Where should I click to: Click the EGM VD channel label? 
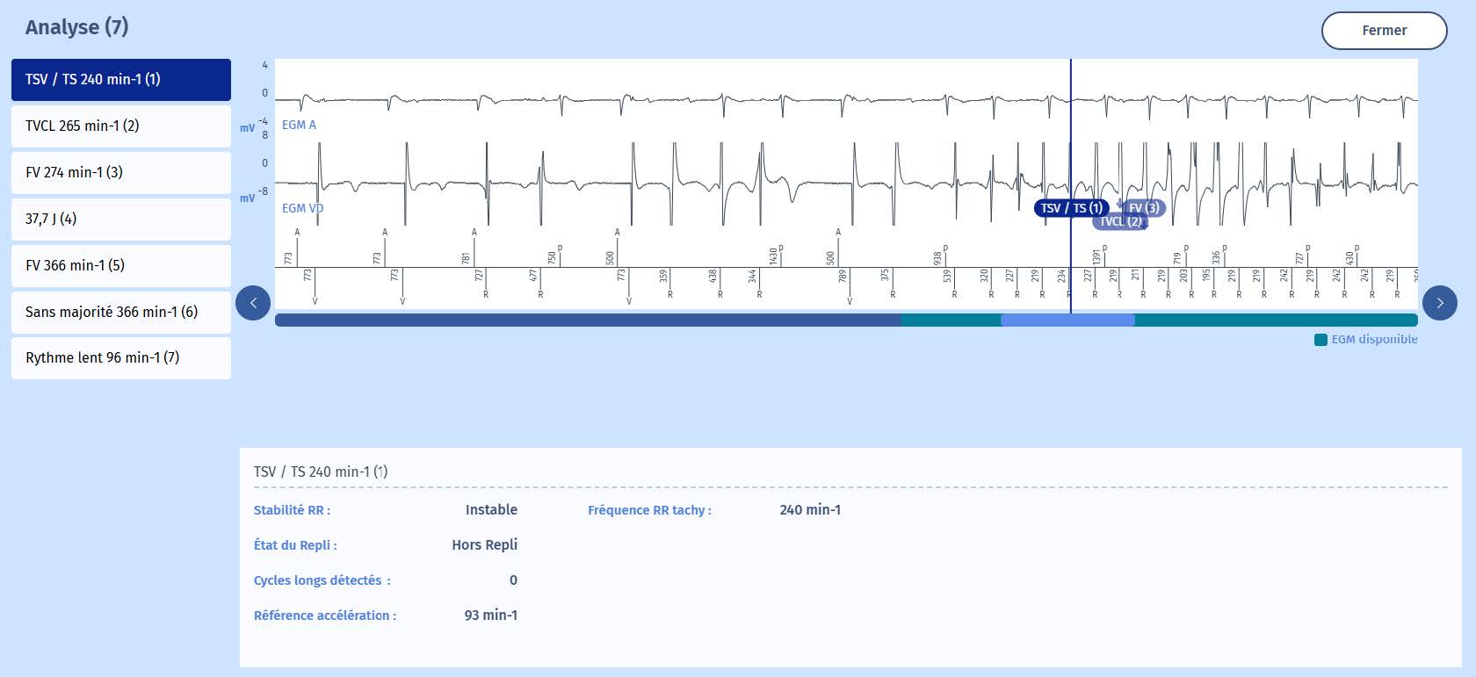pos(302,209)
